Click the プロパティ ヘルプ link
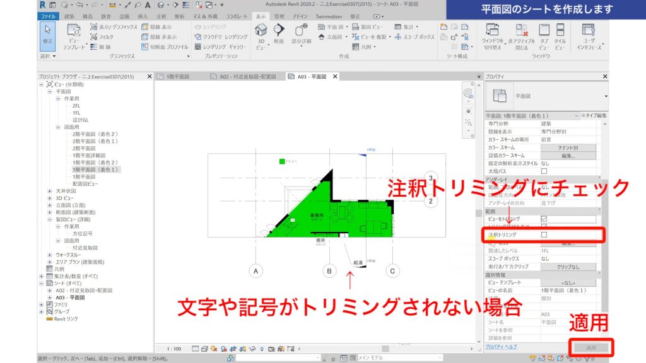The image size is (646, 363). tap(503, 347)
